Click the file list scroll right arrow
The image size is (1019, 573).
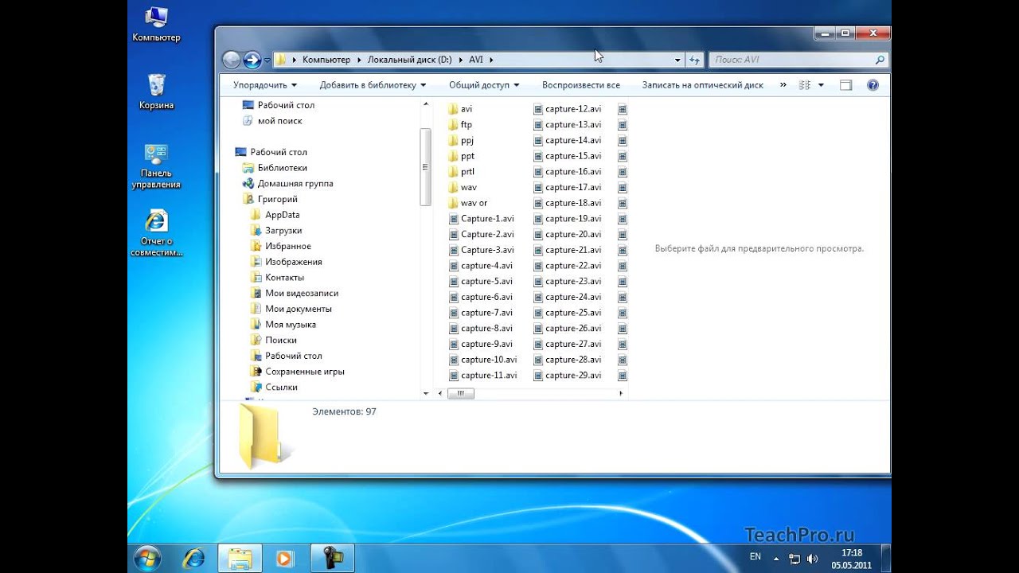click(x=622, y=393)
